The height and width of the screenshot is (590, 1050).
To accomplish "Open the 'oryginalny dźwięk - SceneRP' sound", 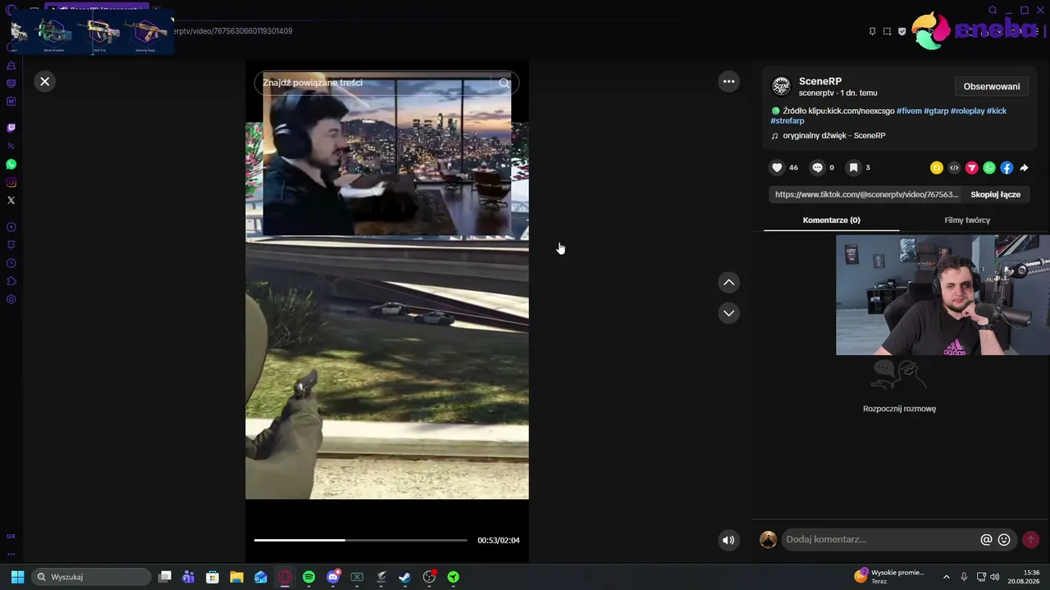I will point(834,136).
